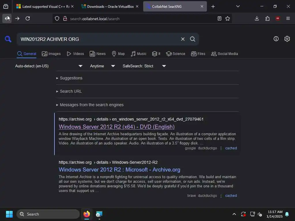Open the more options dots on first result

coord(221,148)
